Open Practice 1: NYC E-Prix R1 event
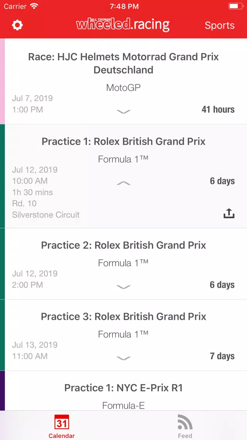This screenshot has width=247, height=440. click(123, 388)
